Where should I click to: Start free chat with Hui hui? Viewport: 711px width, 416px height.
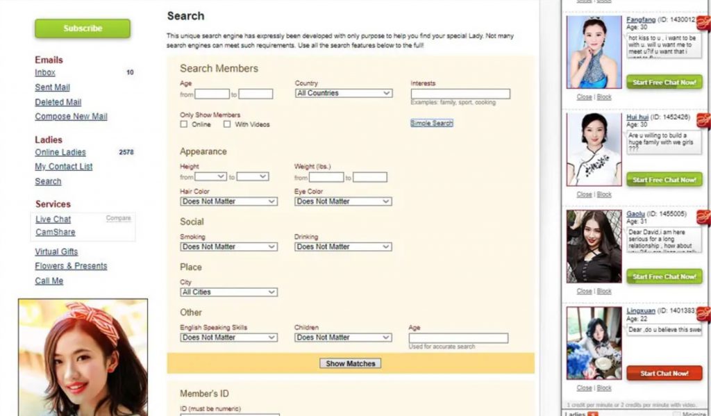coord(664,179)
